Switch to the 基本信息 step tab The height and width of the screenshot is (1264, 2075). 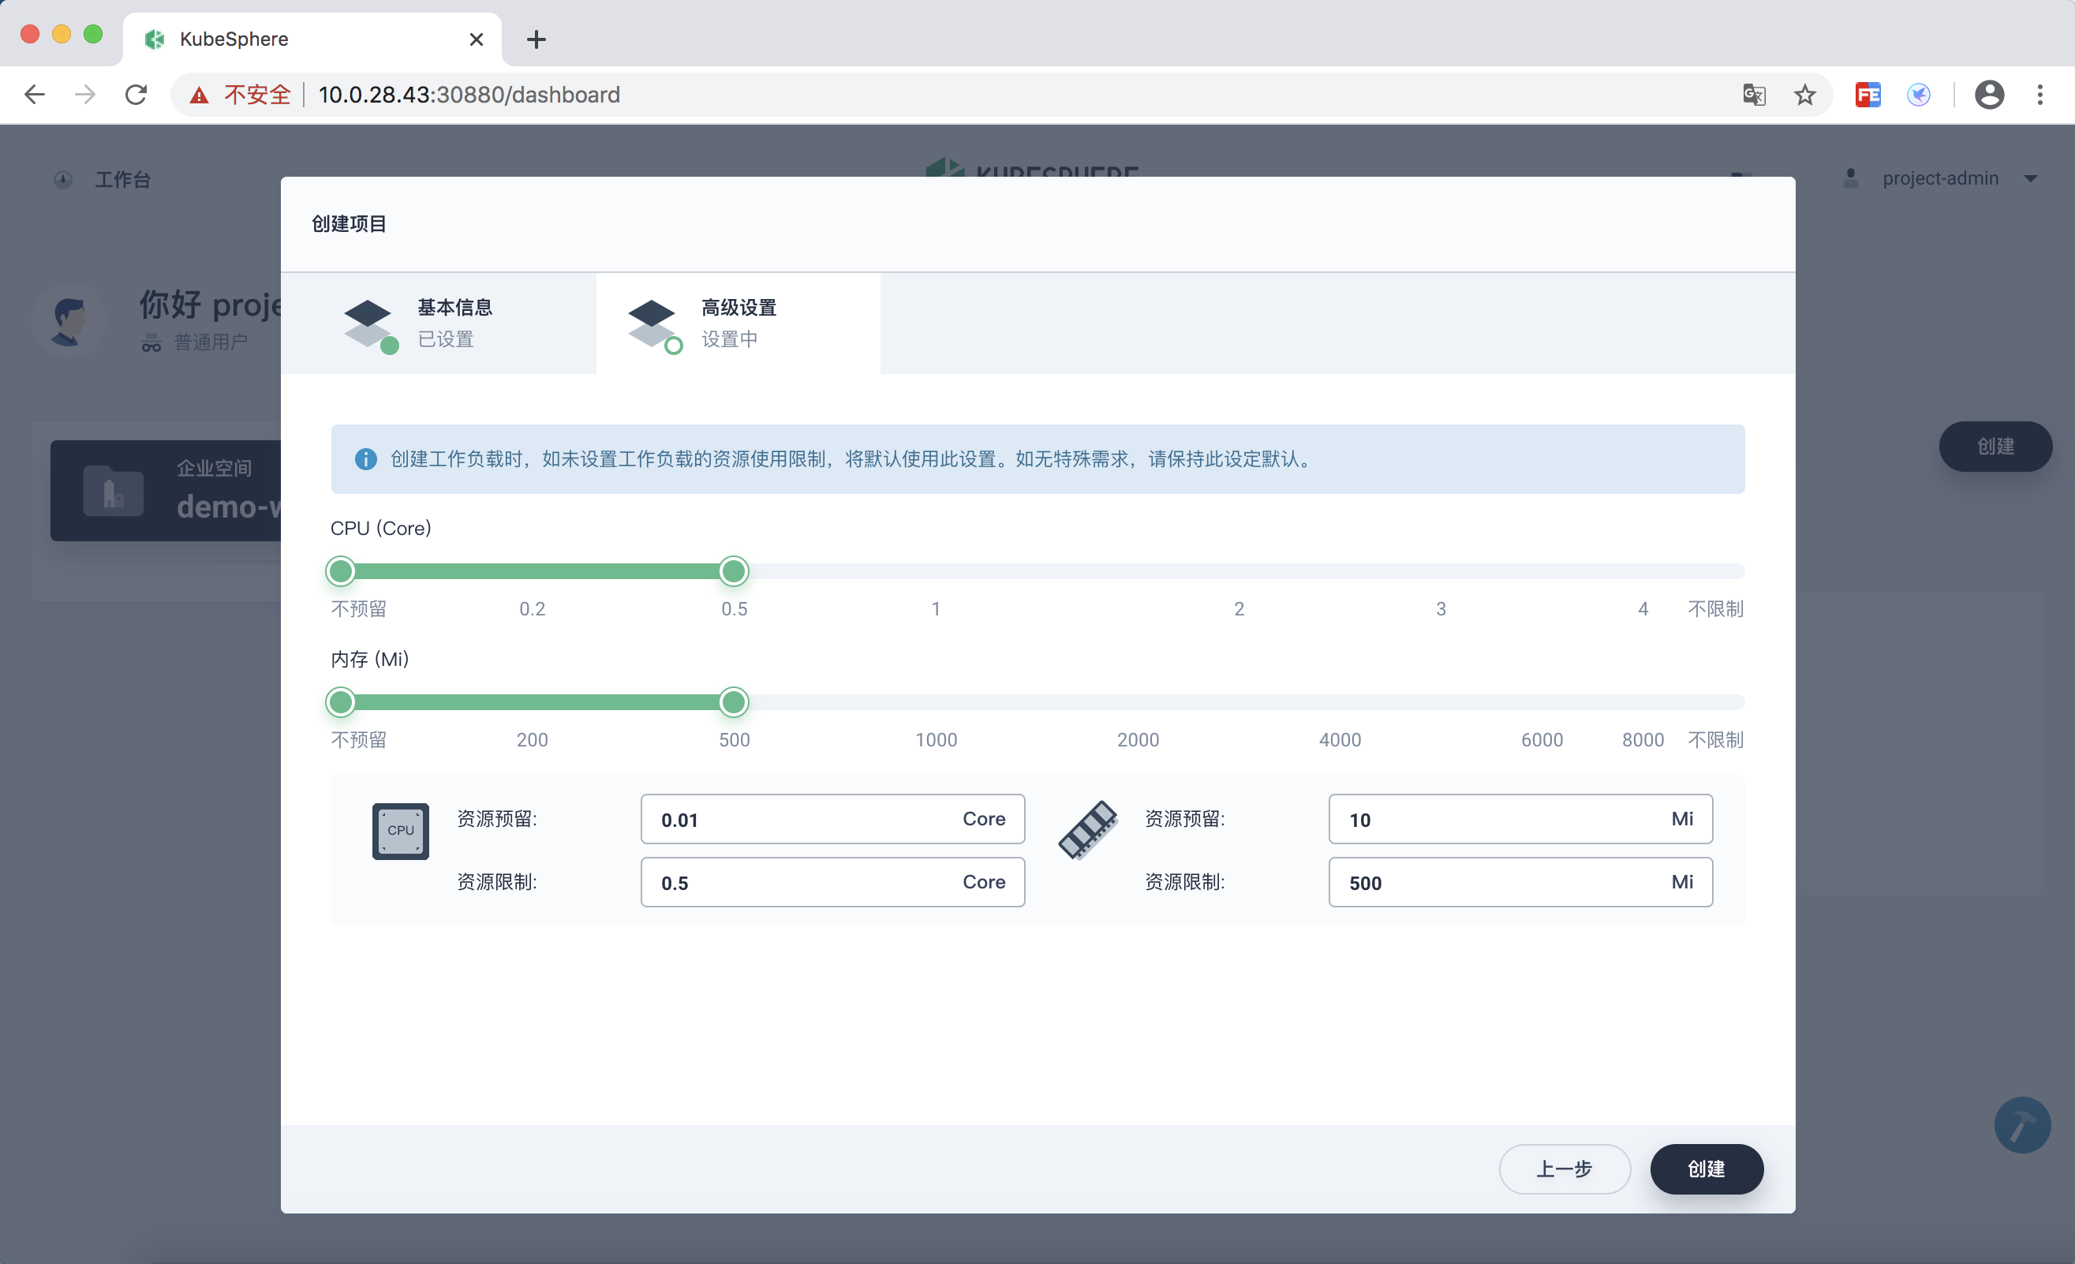click(439, 323)
